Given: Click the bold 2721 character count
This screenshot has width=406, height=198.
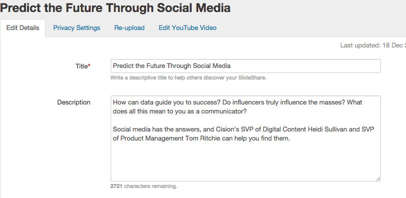Looking at the screenshot, I should pos(117,186).
